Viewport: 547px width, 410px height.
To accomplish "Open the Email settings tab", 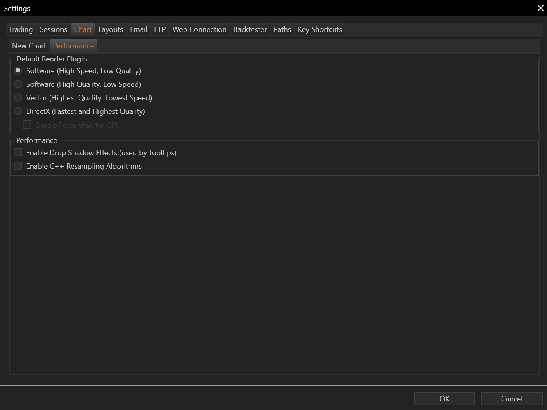I will click(x=138, y=29).
